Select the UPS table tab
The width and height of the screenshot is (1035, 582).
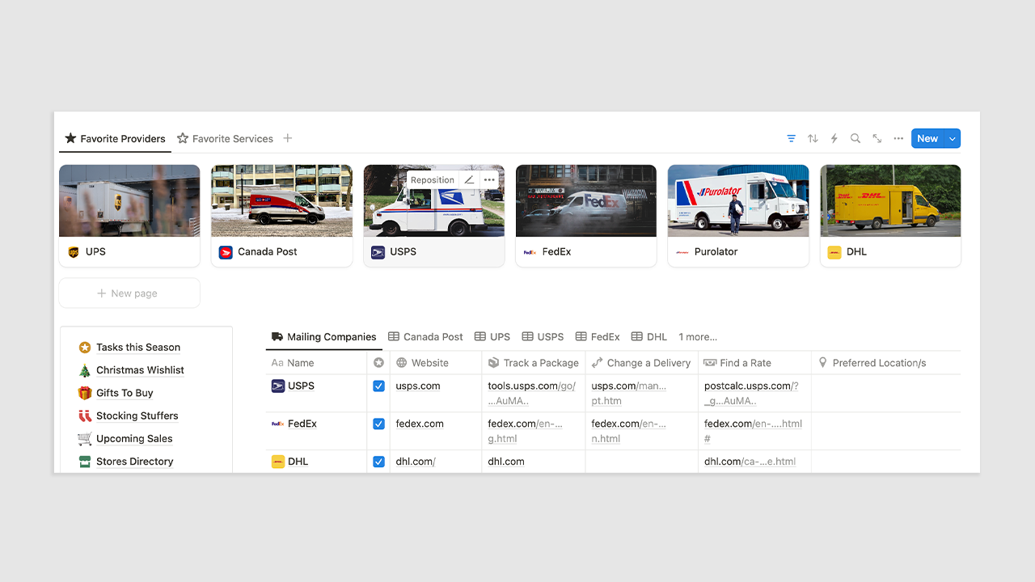492,337
